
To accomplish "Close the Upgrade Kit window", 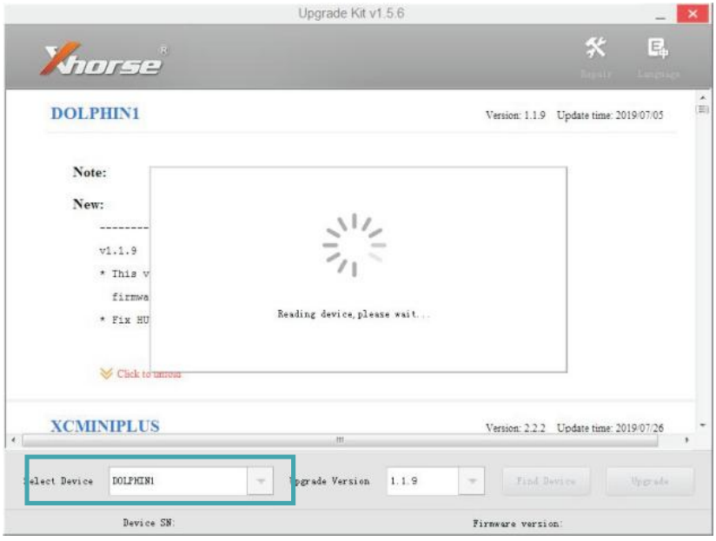I will pos(693,14).
